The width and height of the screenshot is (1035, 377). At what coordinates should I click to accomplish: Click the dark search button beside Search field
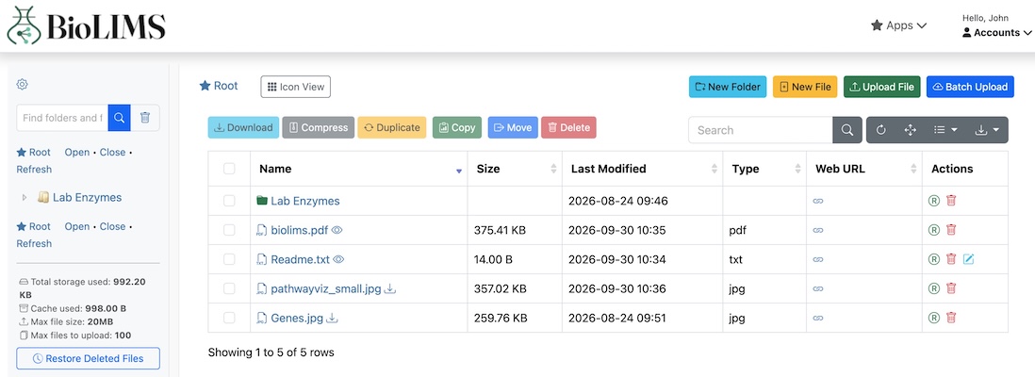846,130
